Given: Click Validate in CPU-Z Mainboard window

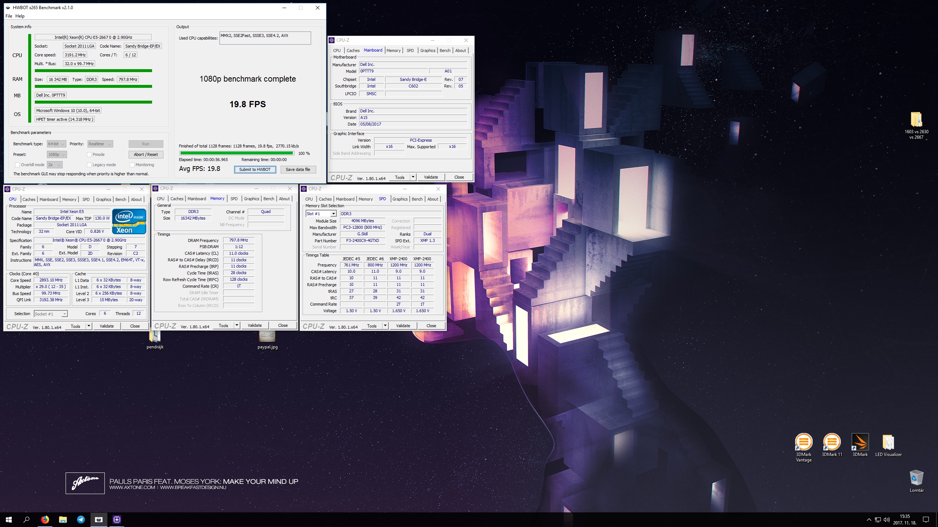Looking at the screenshot, I should (x=431, y=177).
